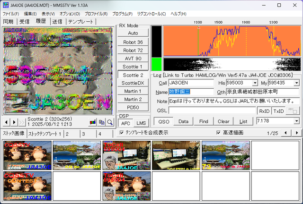The image size is (303, 204).
Task: Go to next stock page arrow
Action: pyautogui.click(x=297, y=133)
